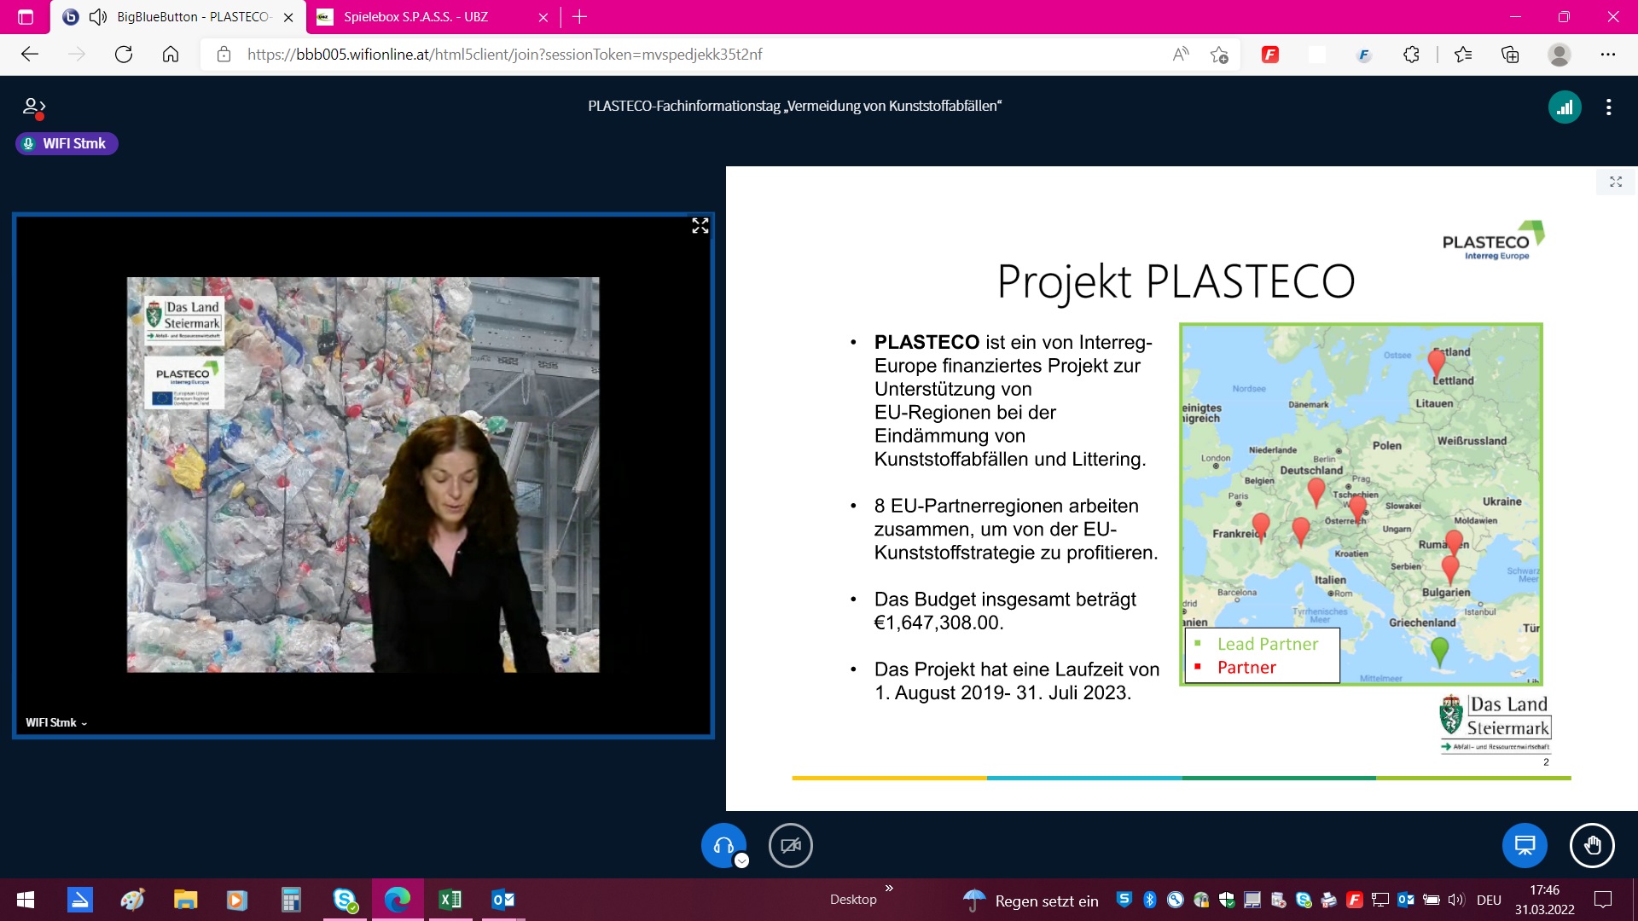Open notification center
This screenshot has width=1638, height=921.
click(x=1603, y=900)
